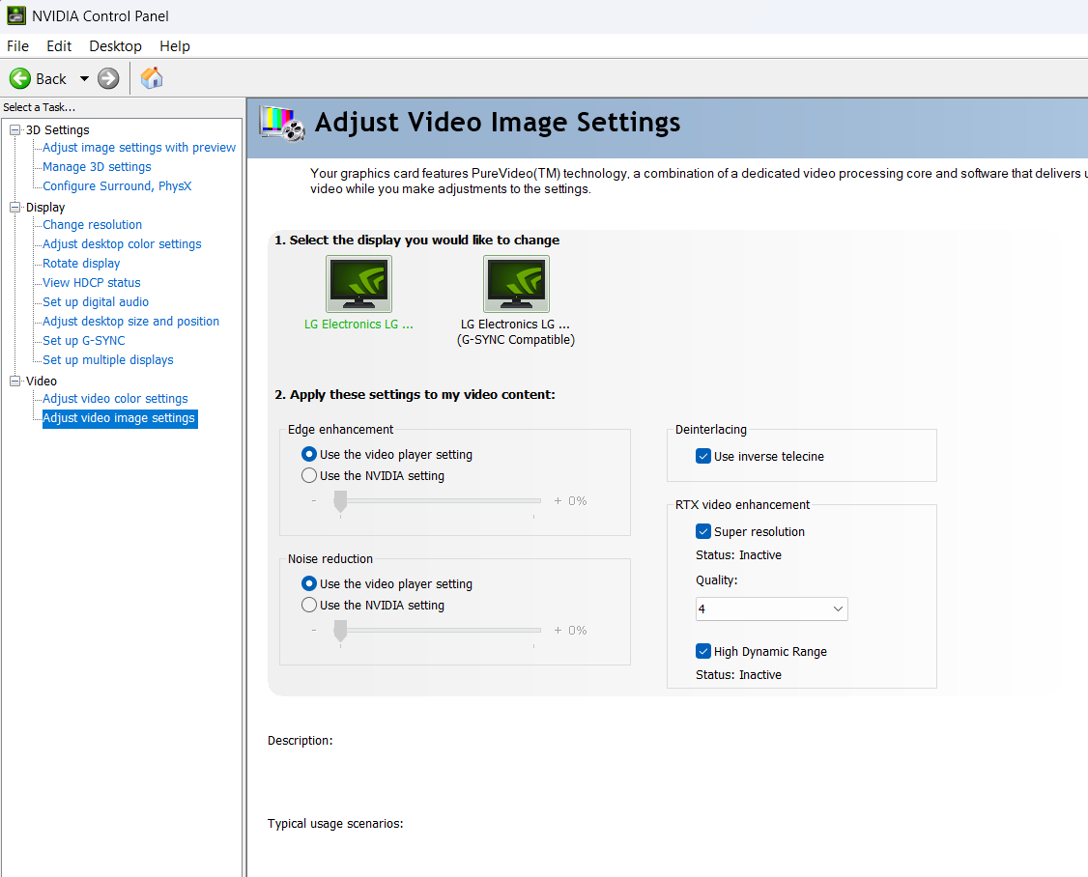Image resolution: width=1088 pixels, height=877 pixels.
Task: Click the Adjust Video Image Settings header icon
Action: coord(282,124)
